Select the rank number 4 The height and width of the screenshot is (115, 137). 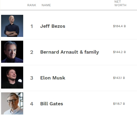click(x=32, y=104)
